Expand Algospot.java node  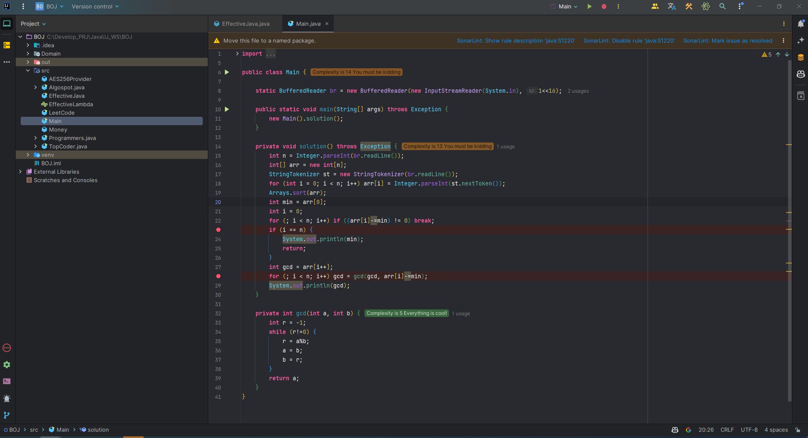tap(35, 87)
